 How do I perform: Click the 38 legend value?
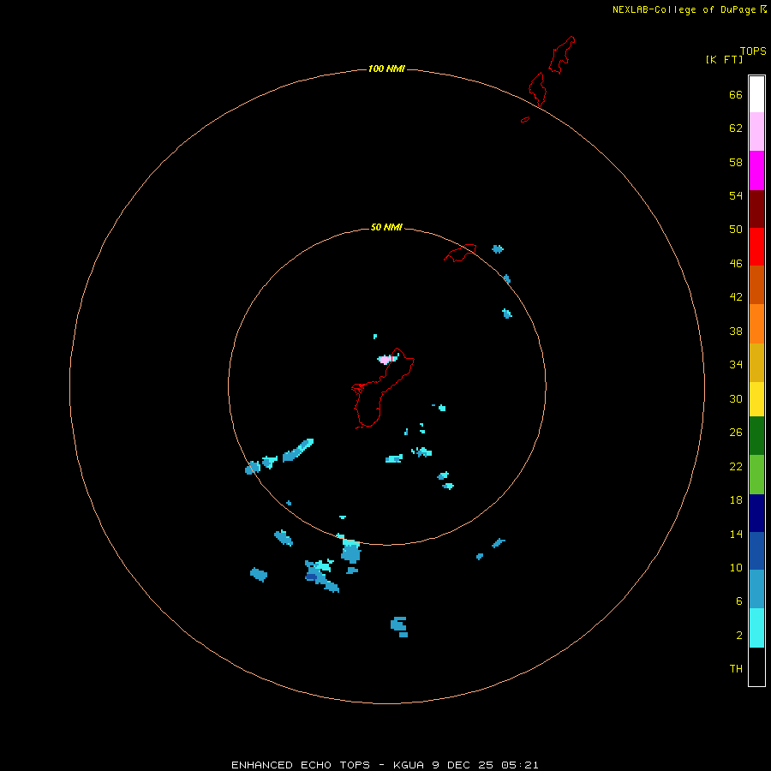click(x=736, y=331)
